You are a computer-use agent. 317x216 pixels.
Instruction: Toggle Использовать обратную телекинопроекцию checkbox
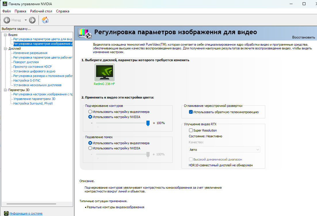(191, 112)
